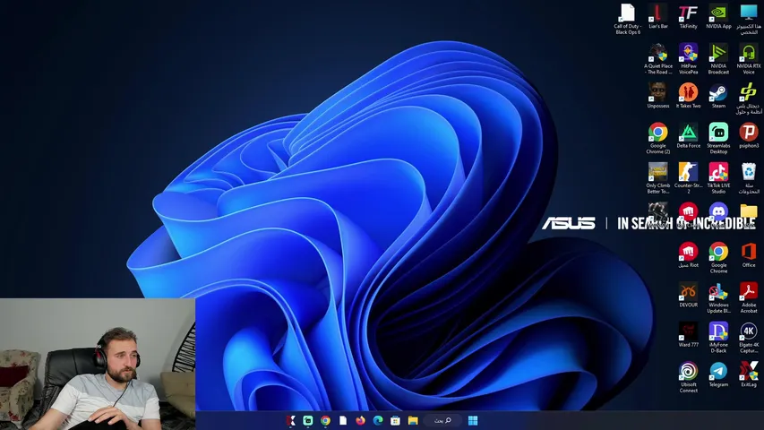The height and width of the screenshot is (430, 764).
Task: Open the Recycle Bin
Action: click(749, 178)
